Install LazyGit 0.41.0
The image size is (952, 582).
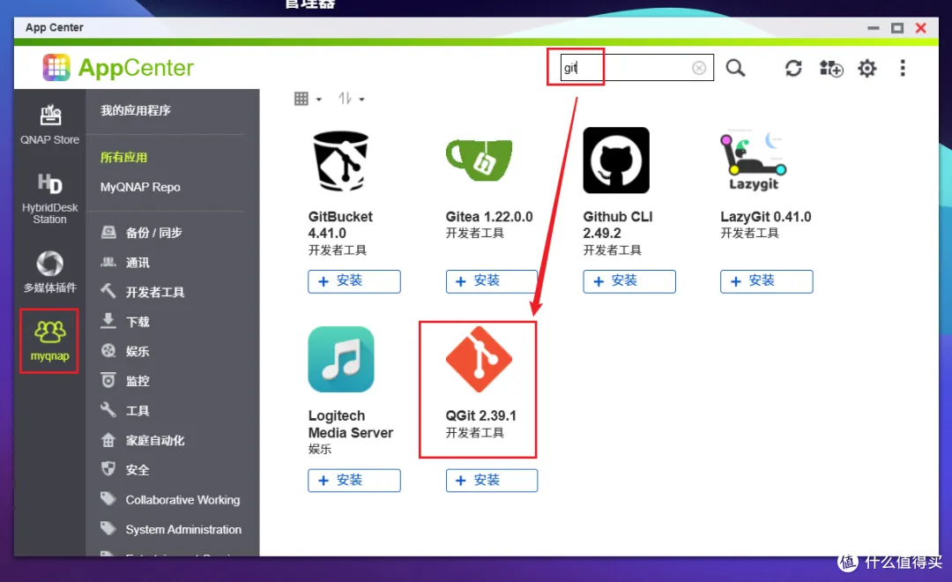click(x=766, y=281)
